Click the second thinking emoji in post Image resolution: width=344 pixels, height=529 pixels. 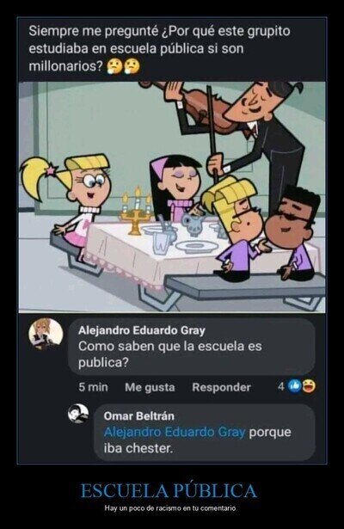pos(132,66)
